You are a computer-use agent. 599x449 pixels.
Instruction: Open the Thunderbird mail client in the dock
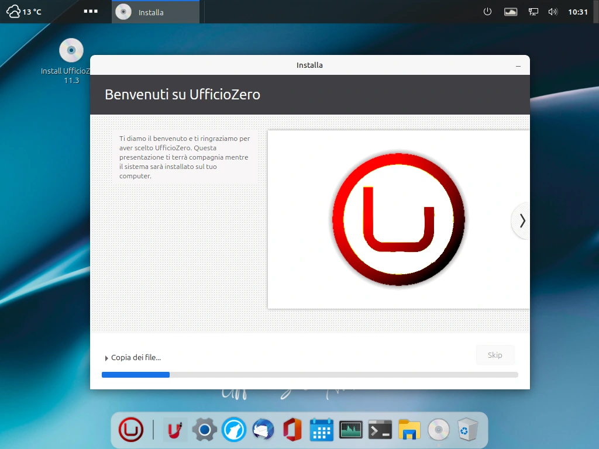coord(262,429)
